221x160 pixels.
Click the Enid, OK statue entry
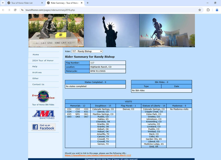click(154, 146)
